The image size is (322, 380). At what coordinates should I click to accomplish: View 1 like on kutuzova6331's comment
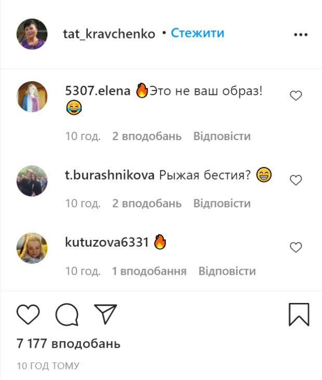149,271
